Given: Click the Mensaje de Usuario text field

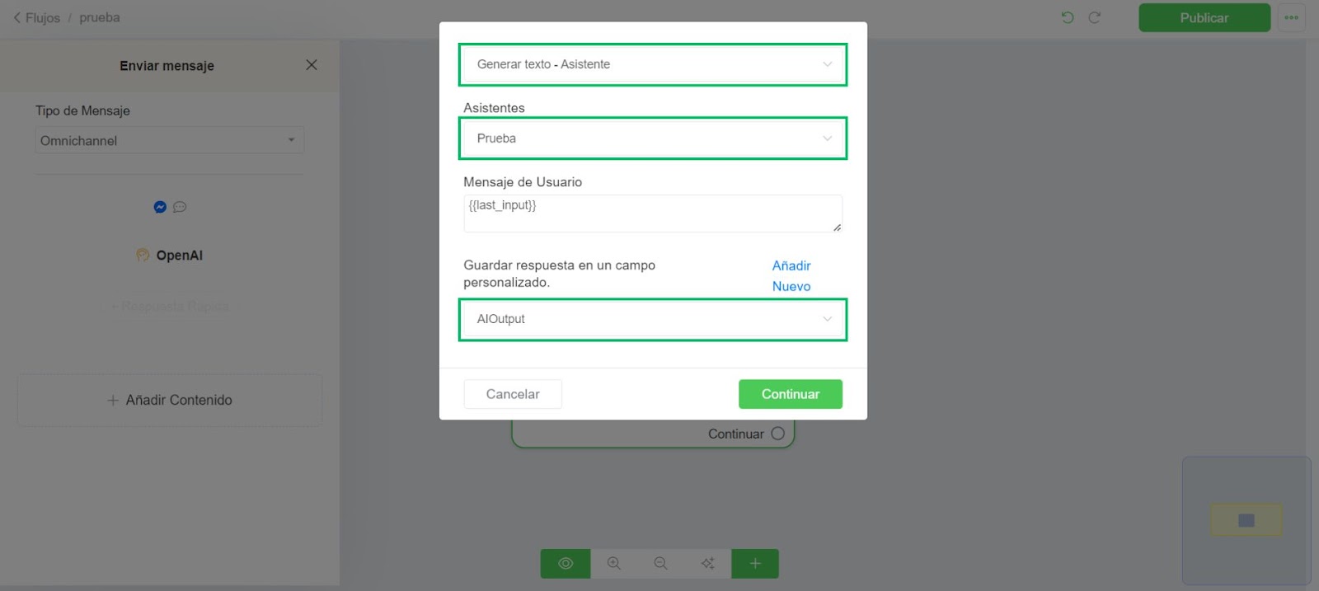Looking at the screenshot, I should [x=653, y=213].
